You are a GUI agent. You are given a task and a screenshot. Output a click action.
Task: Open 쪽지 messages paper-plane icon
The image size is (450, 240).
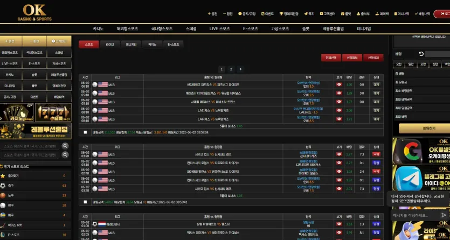coord(309,14)
